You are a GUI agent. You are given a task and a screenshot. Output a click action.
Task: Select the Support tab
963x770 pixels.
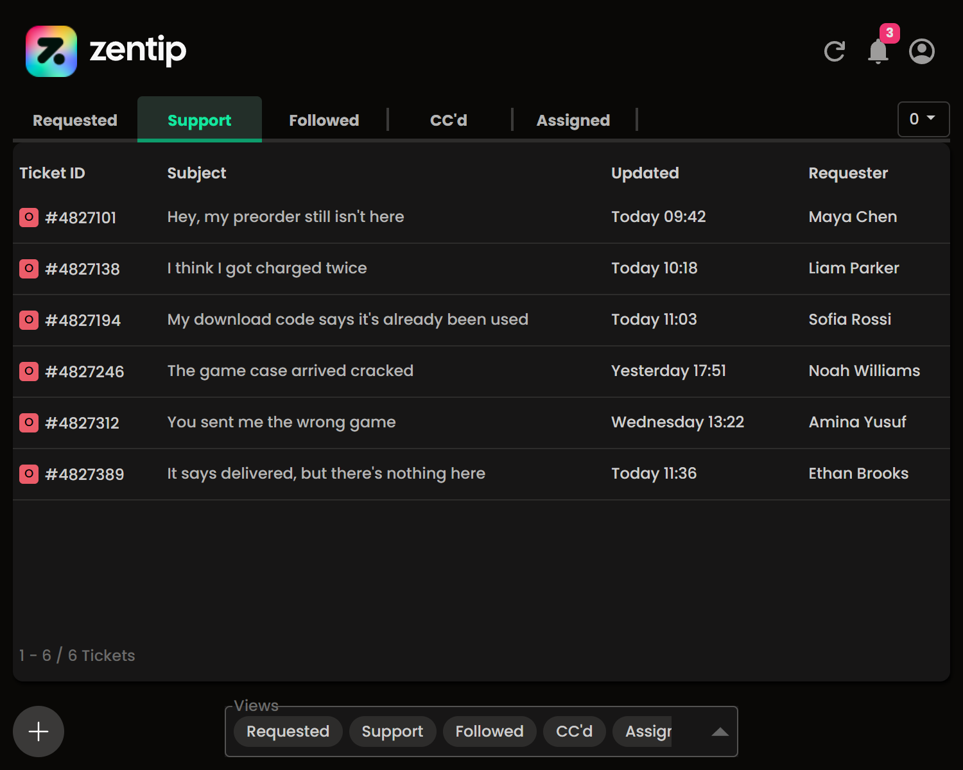tap(200, 120)
